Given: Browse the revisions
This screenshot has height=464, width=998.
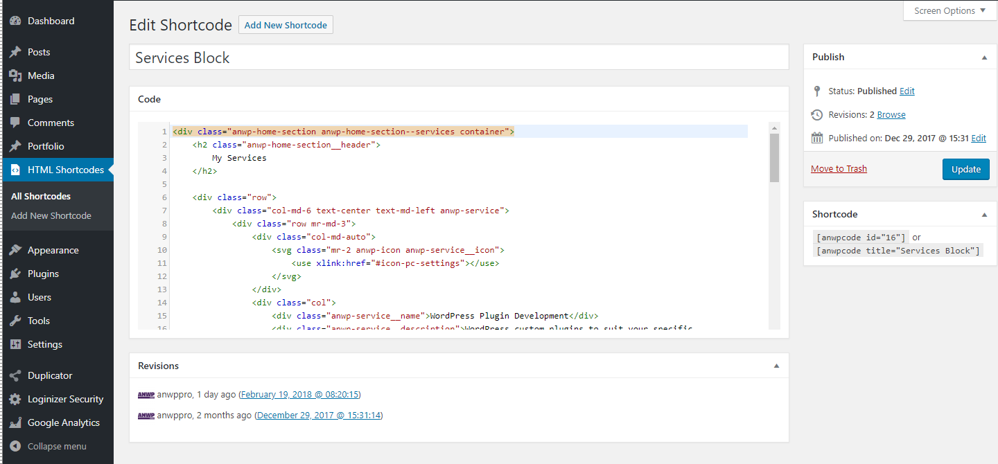Looking at the screenshot, I should pyautogui.click(x=891, y=114).
